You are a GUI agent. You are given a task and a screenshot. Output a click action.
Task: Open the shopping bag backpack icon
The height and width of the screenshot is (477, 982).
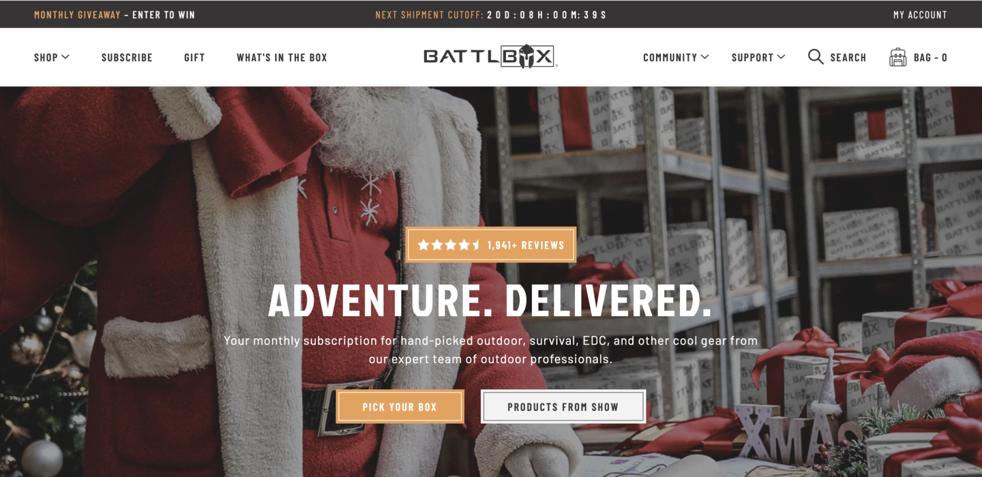click(x=898, y=57)
